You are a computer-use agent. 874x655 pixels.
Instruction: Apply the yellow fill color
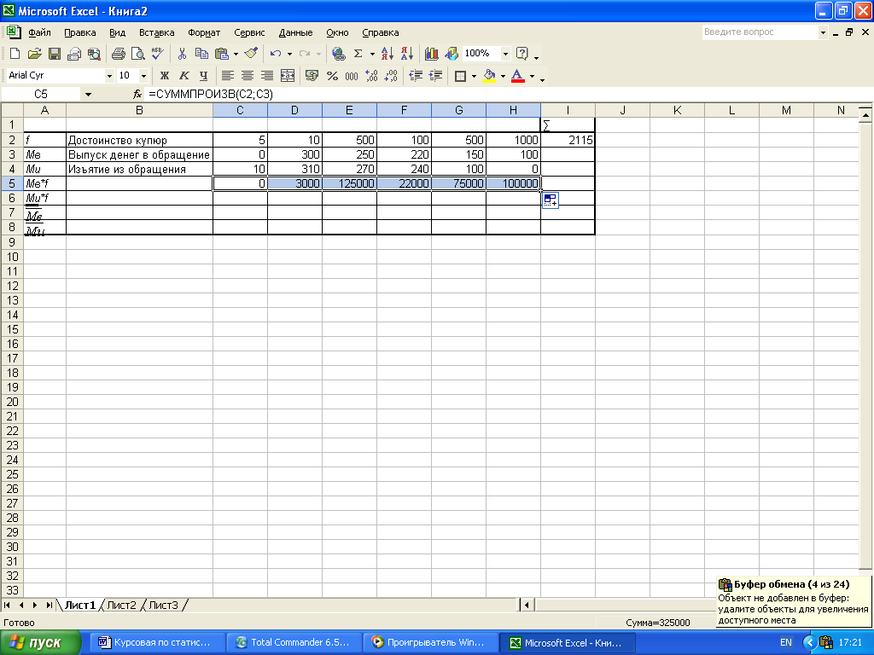(489, 76)
